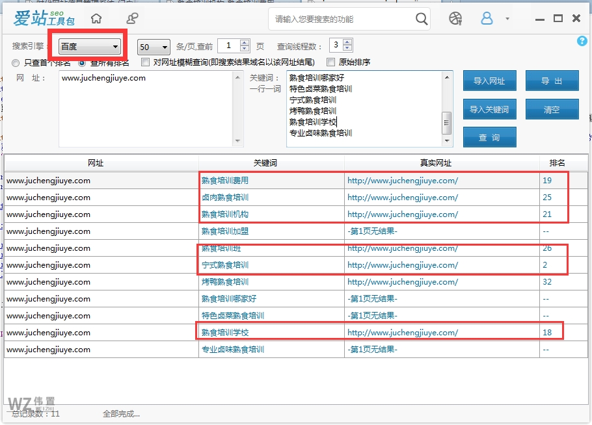The image size is (592, 425).
Task: Click the 导入网址 button
Action: click(489, 80)
